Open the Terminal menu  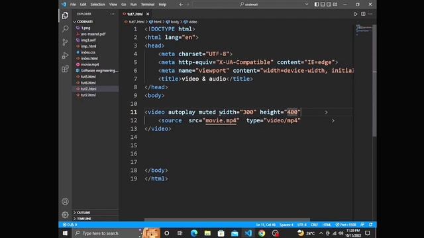coord(148,5)
